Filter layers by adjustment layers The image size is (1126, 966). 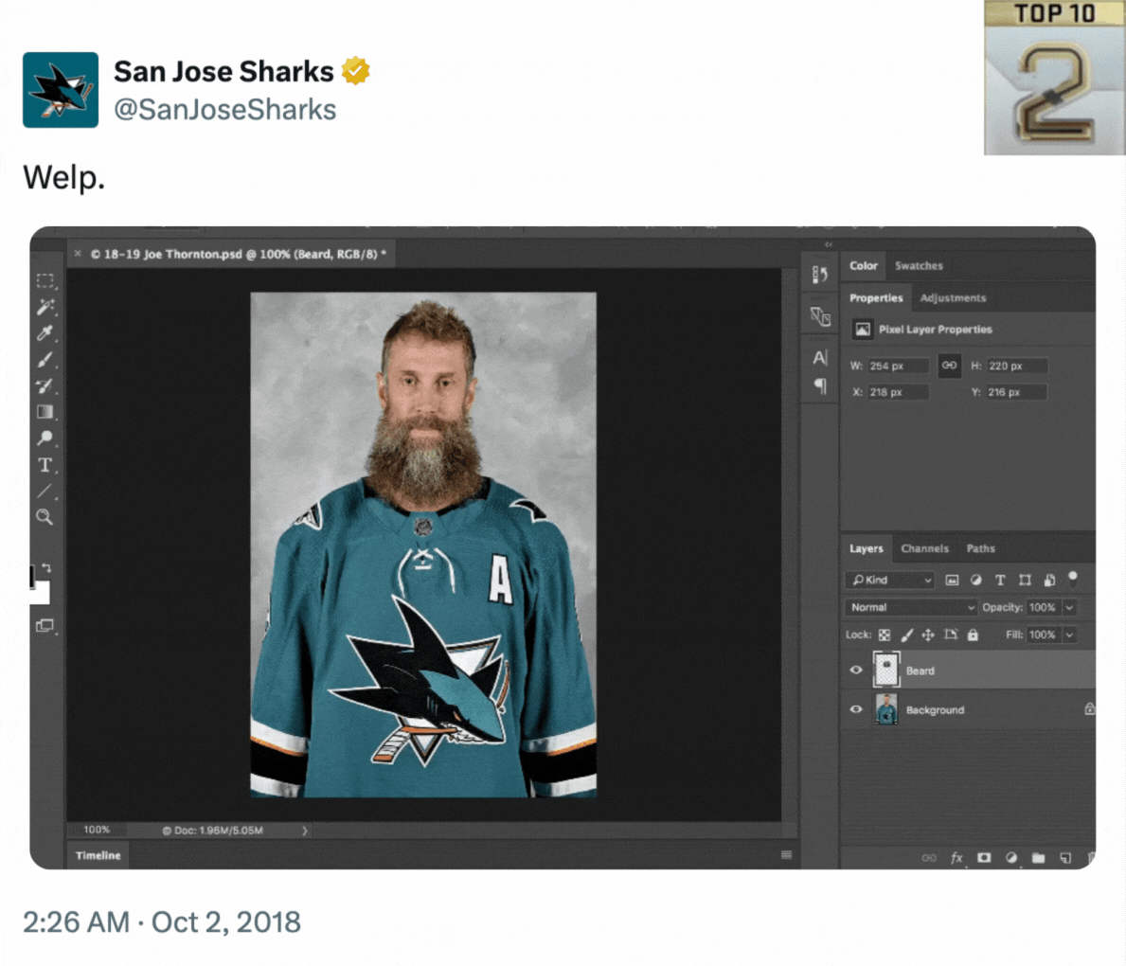click(976, 581)
